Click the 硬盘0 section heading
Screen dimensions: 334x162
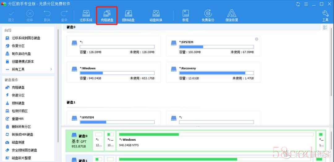tap(71, 27)
